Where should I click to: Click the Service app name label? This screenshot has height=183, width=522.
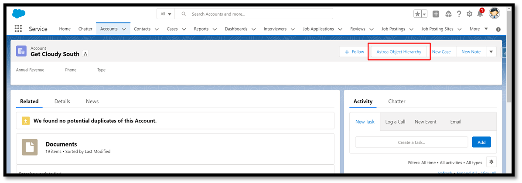point(38,29)
